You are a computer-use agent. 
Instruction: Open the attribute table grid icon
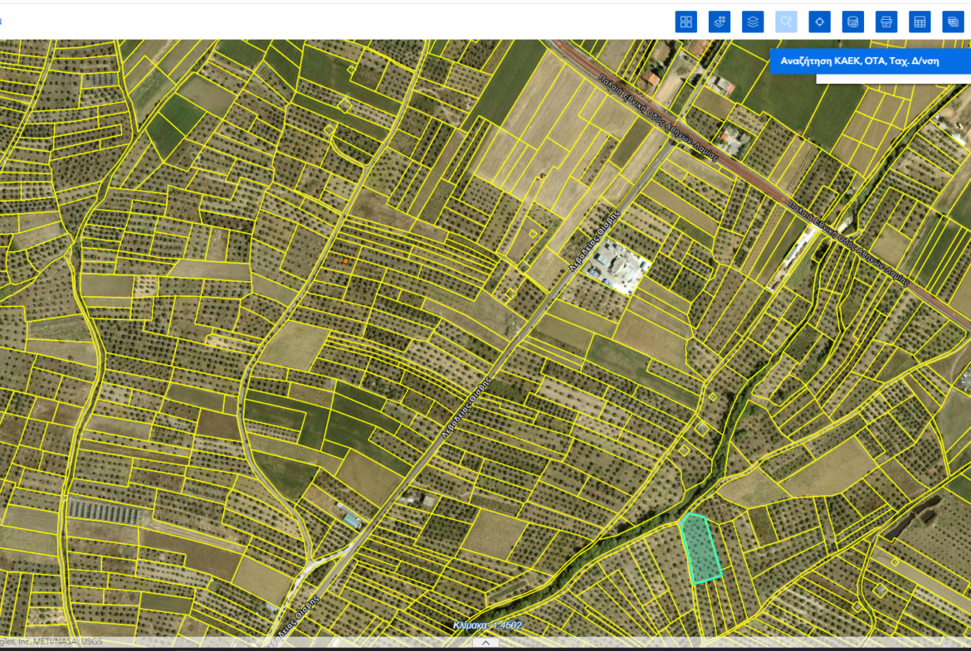coord(920,22)
